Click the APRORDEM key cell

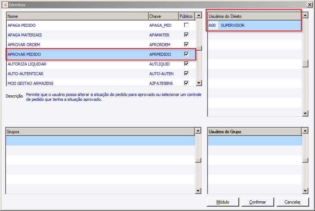point(160,45)
